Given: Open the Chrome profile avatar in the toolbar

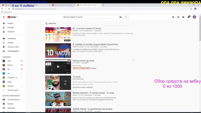Looking at the screenshot, I should coord(195,9).
